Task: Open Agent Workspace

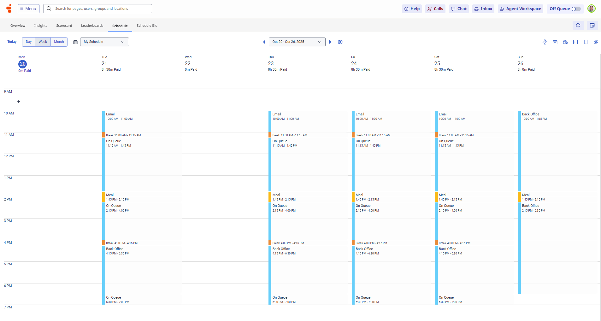Action: pos(521,9)
